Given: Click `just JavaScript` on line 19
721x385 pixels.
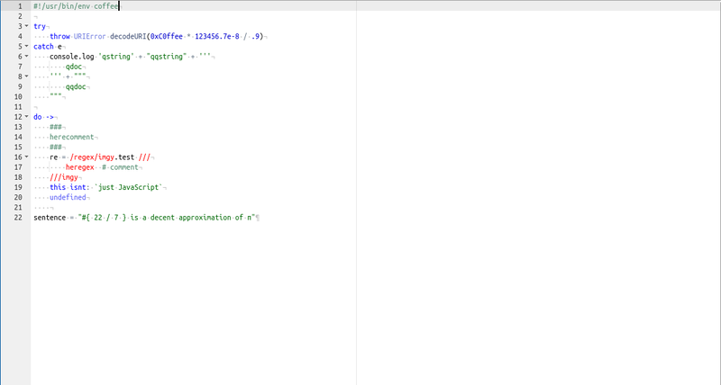Looking at the screenshot, I should 128,187.
